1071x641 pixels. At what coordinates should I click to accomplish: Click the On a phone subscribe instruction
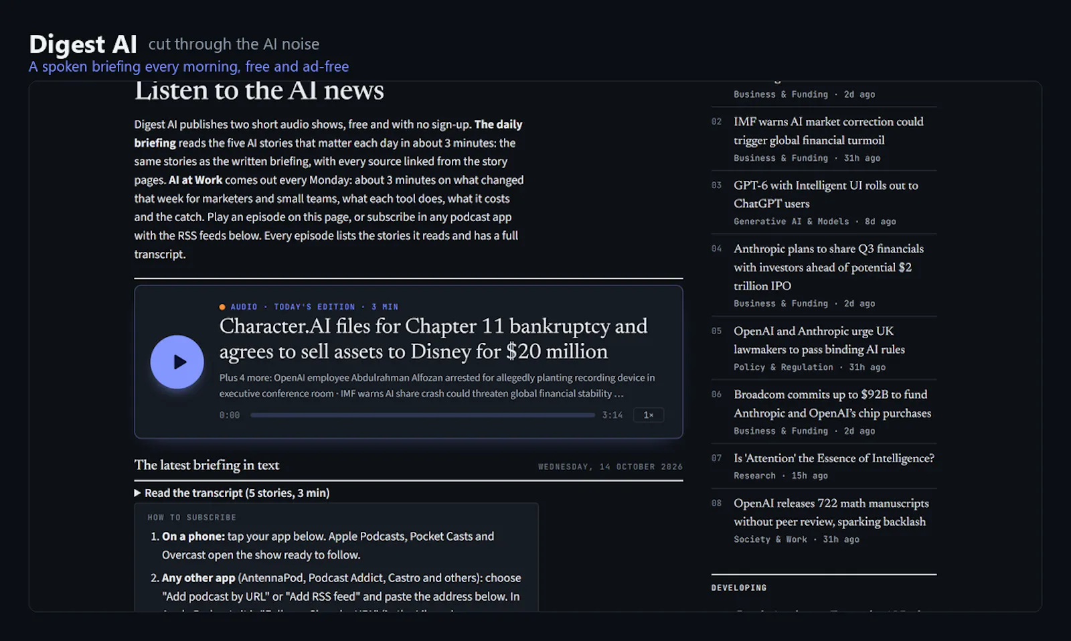tap(328, 546)
